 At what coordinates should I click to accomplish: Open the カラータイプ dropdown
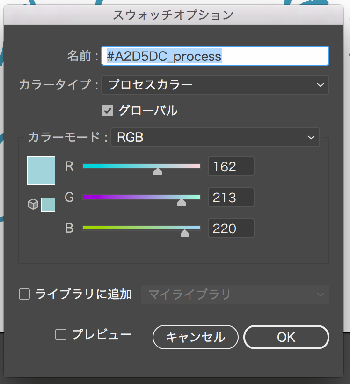click(215, 85)
